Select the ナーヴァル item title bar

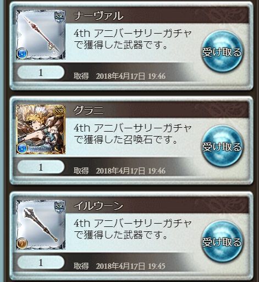157,16
